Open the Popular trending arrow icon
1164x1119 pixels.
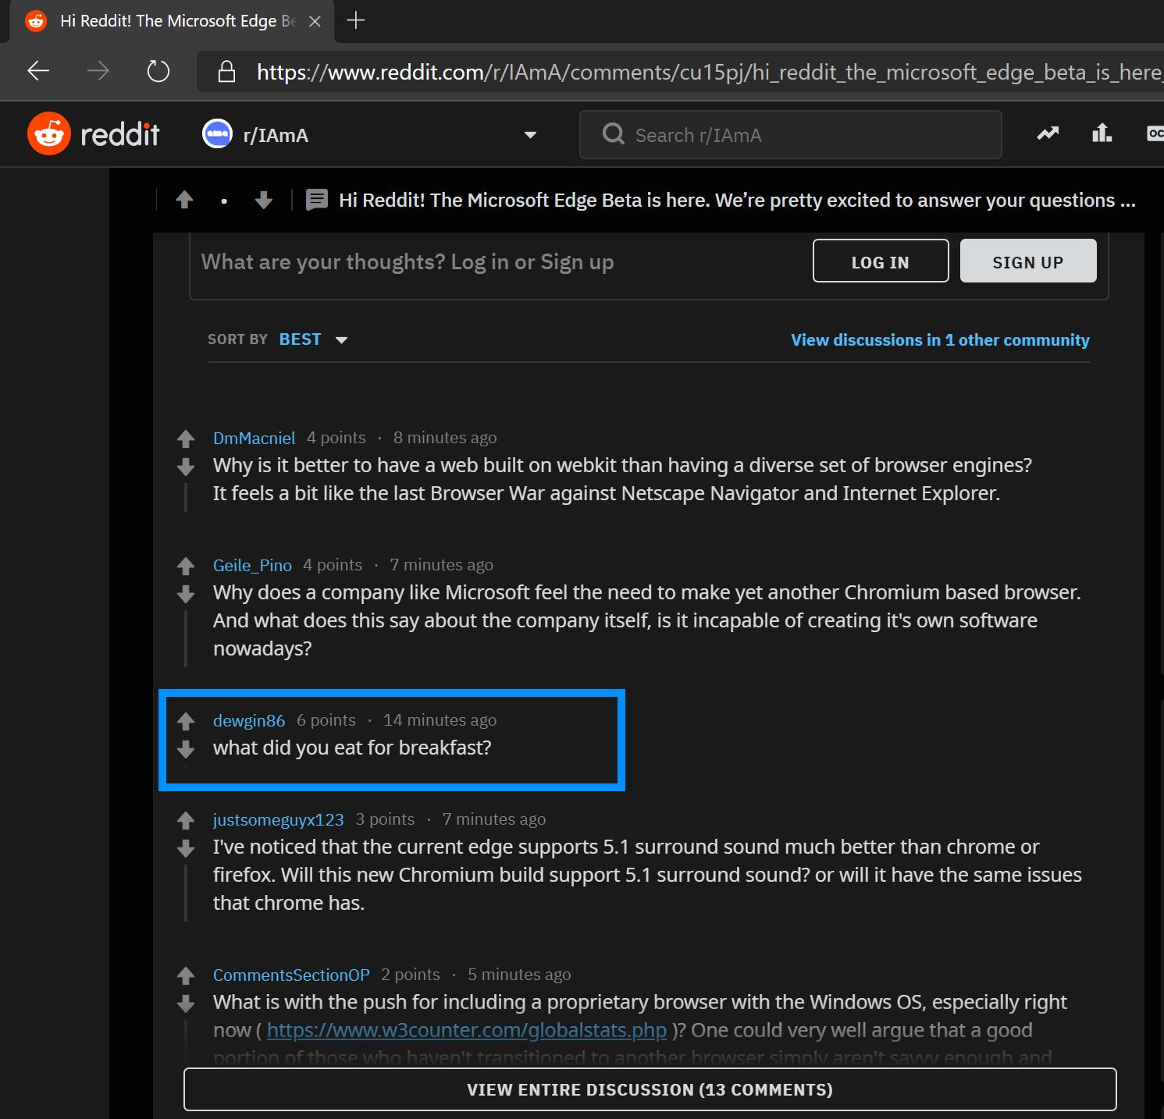1048,133
